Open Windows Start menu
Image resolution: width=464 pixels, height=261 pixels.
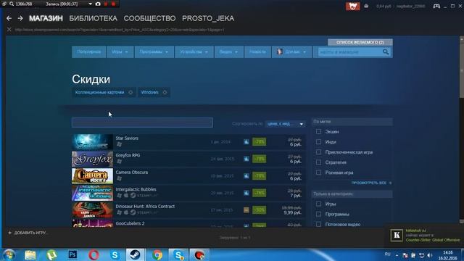9,254
